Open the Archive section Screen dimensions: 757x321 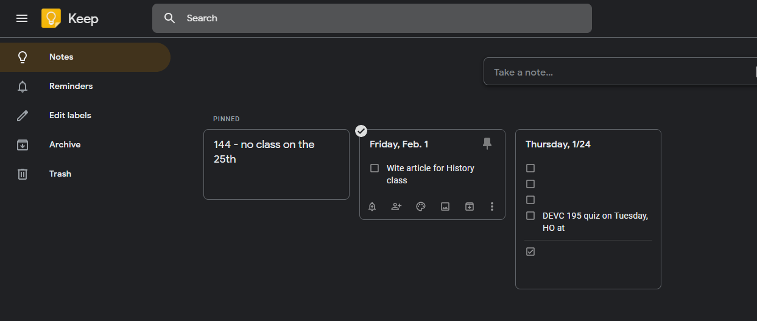click(x=65, y=145)
